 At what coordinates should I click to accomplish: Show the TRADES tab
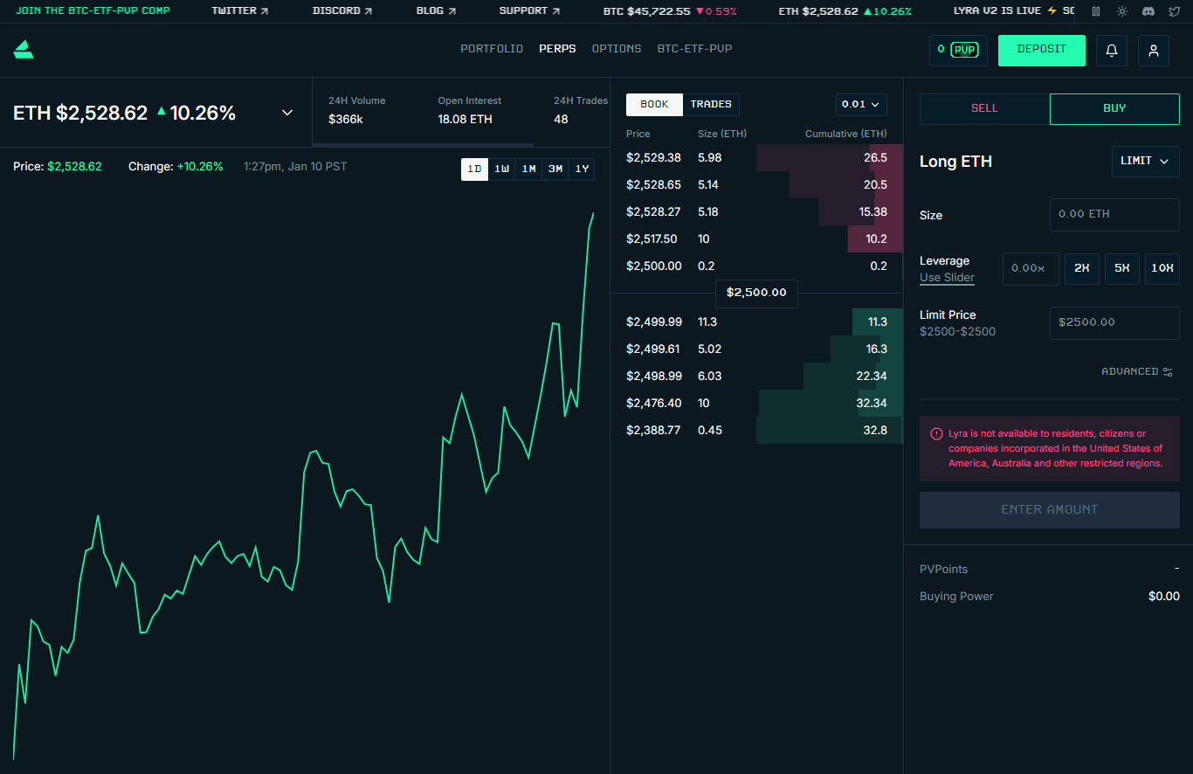711,105
